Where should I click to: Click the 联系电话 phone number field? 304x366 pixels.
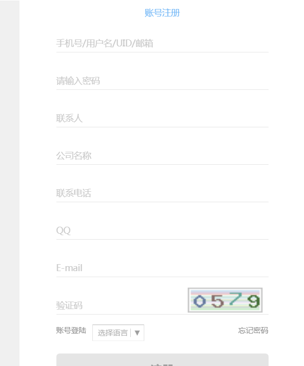(162, 193)
